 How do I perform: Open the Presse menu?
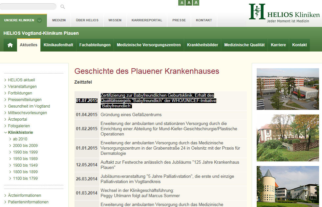coord(179,20)
